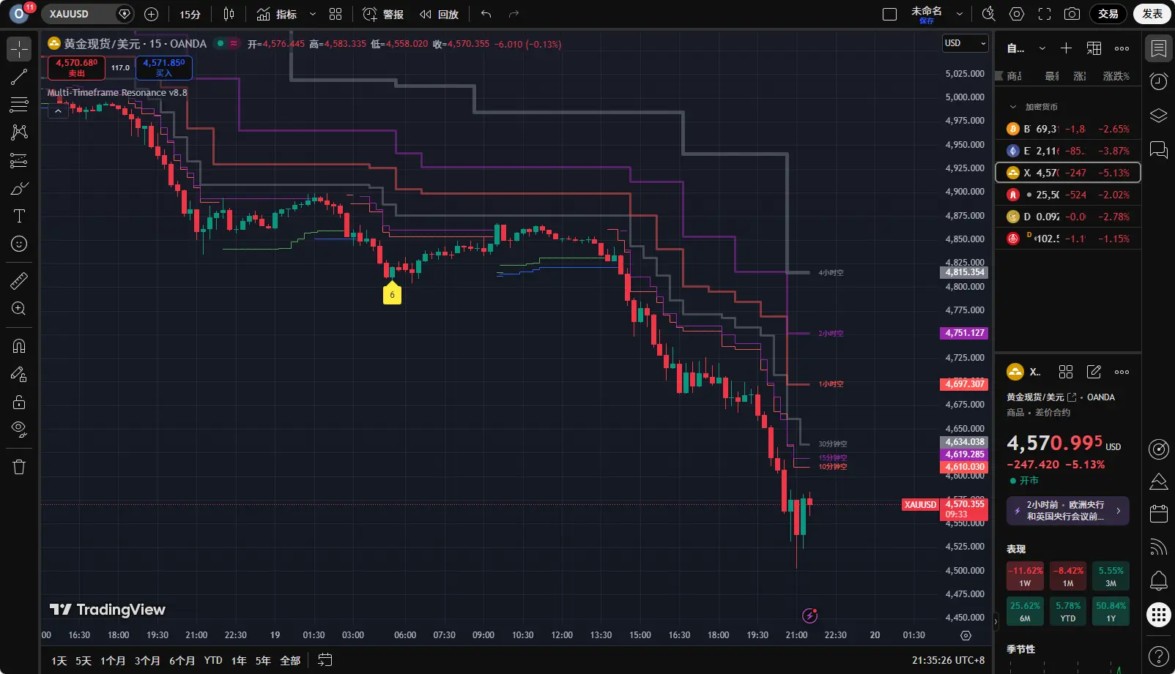The image size is (1175, 674).
Task: Take a chart snapshot with camera icon
Action: point(1072,14)
